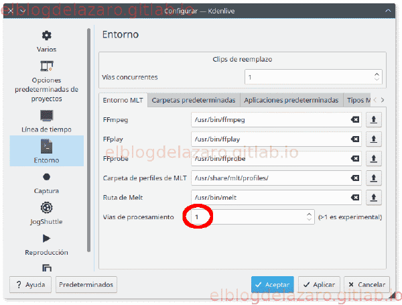Image resolution: width=402 pixels, height=305 pixels.
Task: Click the sidebar vertical scrollbar
Action: (88, 140)
